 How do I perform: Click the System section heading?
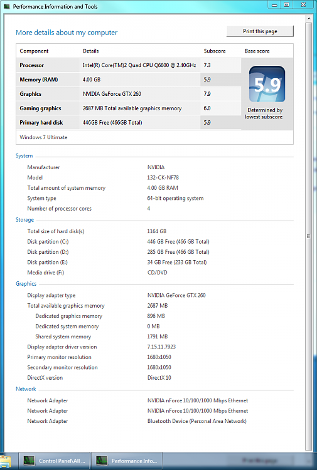(x=24, y=156)
